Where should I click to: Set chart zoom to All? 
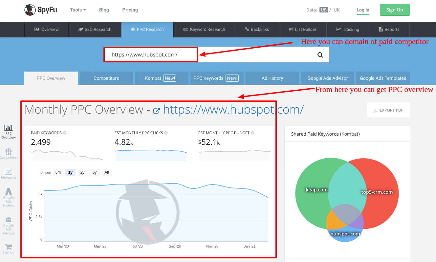click(x=107, y=172)
